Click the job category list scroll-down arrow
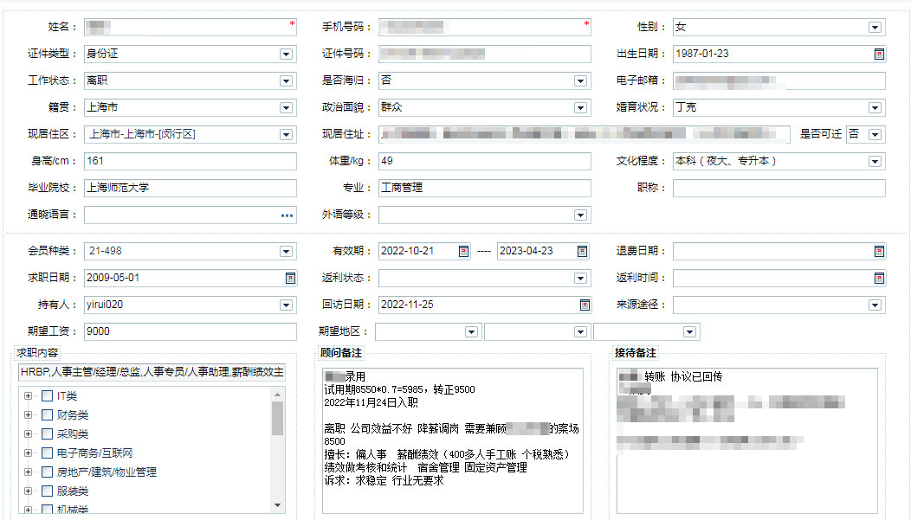 (x=277, y=505)
